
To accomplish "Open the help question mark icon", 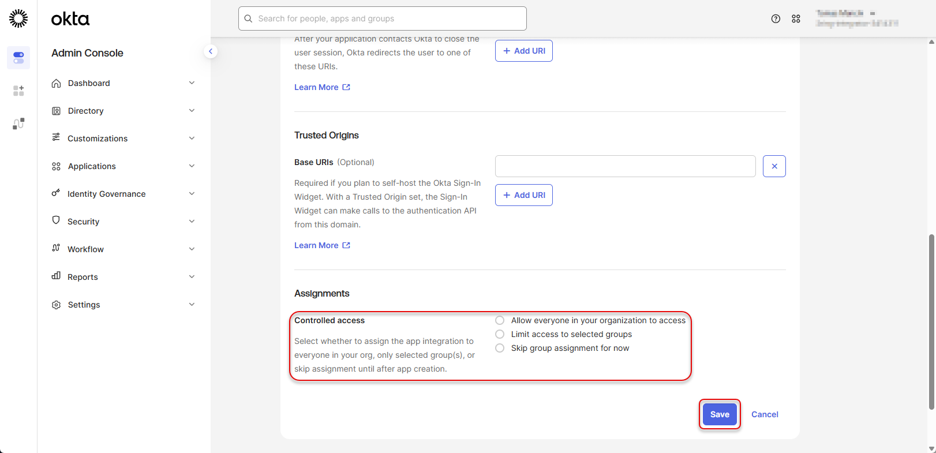I will pyautogui.click(x=776, y=19).
